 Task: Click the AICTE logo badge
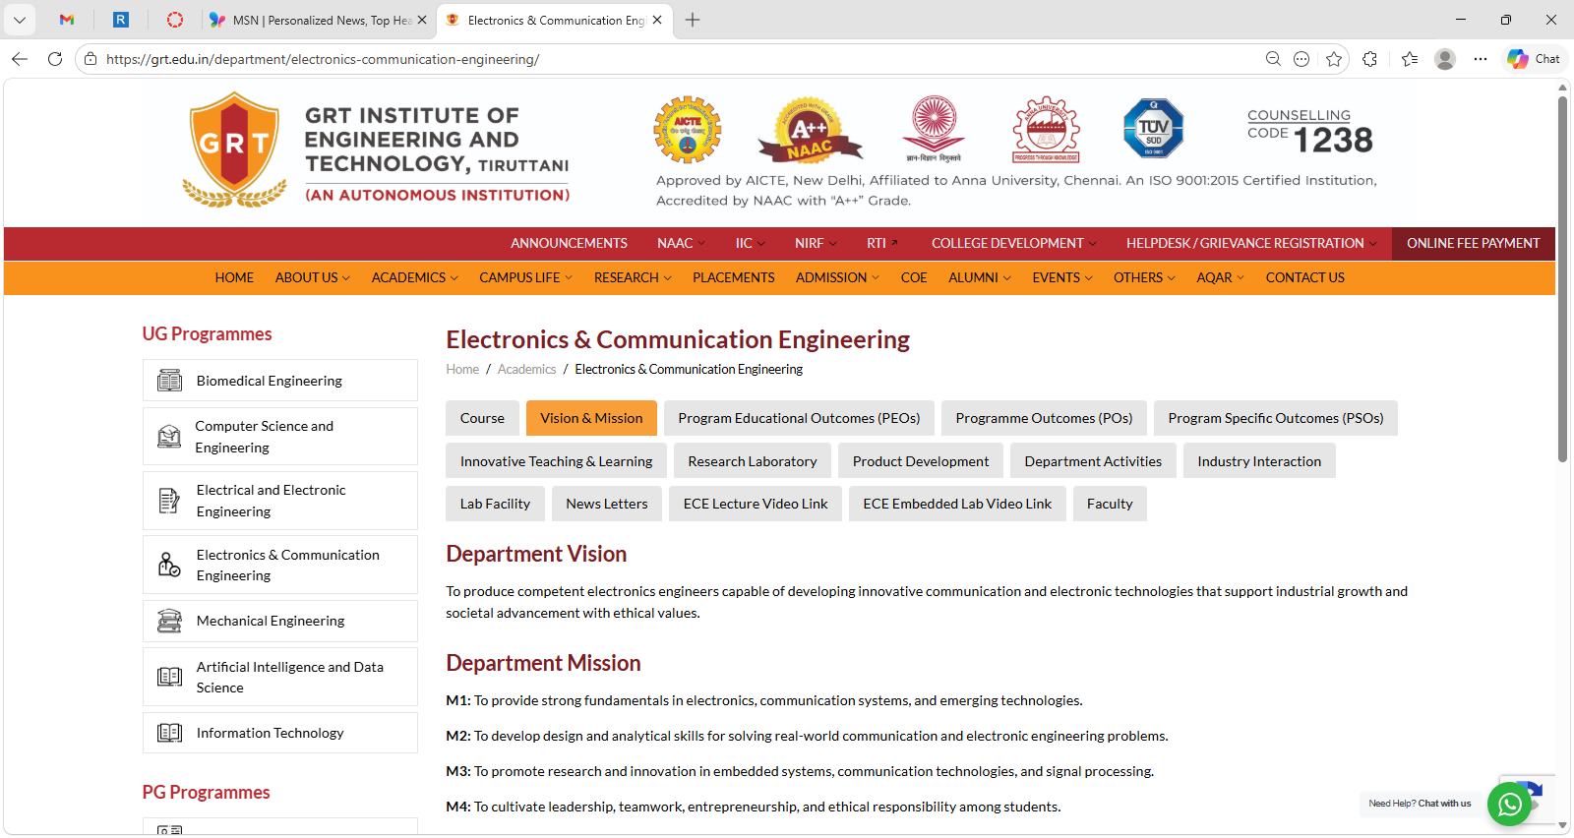point(688,130)
